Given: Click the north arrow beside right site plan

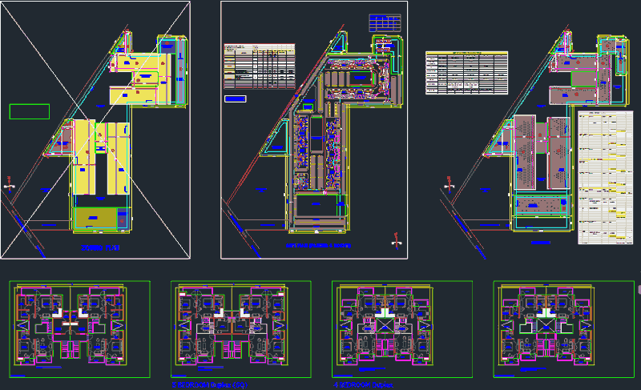Looking at the screenshot, I should click(x=448, y=186).
